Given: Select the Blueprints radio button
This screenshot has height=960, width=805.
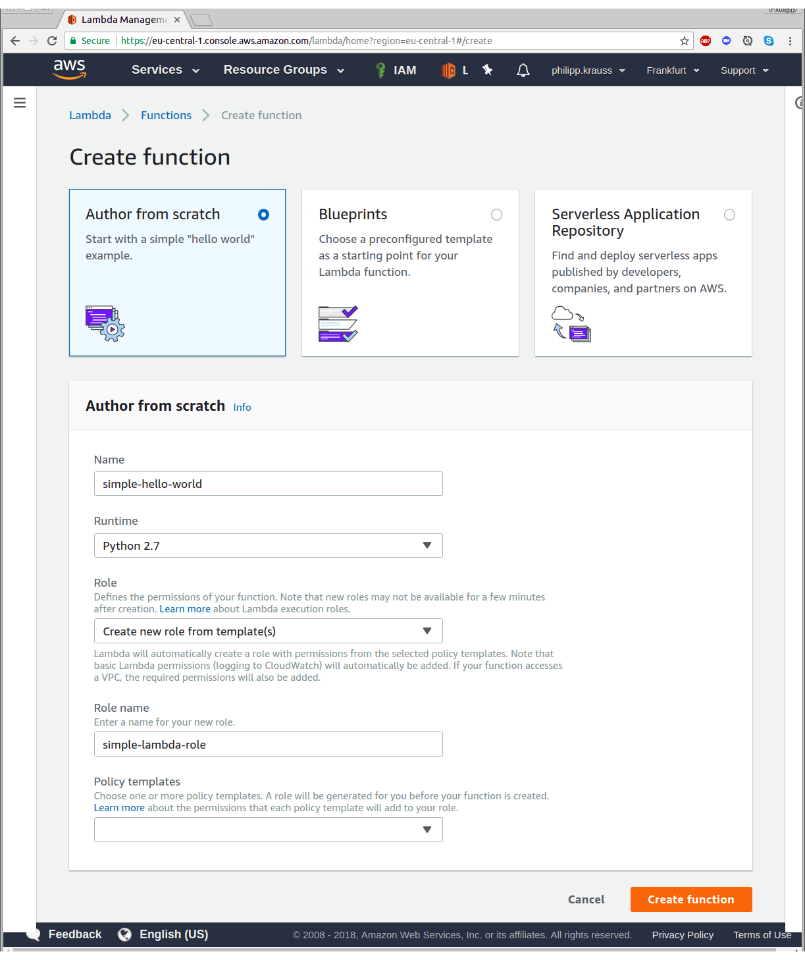Looking at the screenshot, I should click(496, 215).
